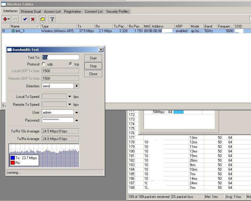Click the Local Tx Speed input field
This screenshot has height=201, width=251.
coord(54,97)
